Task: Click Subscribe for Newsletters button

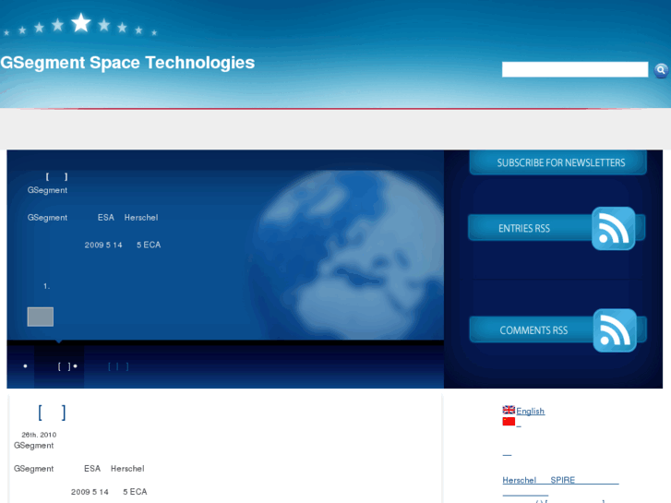Action: pyautogui.click(x=558, y=162)
